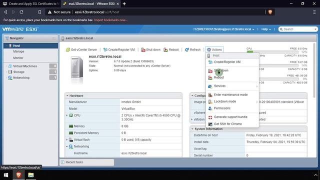Open Virtual Machines in Navigator
The image size is (320, 180).
[25, 66]
